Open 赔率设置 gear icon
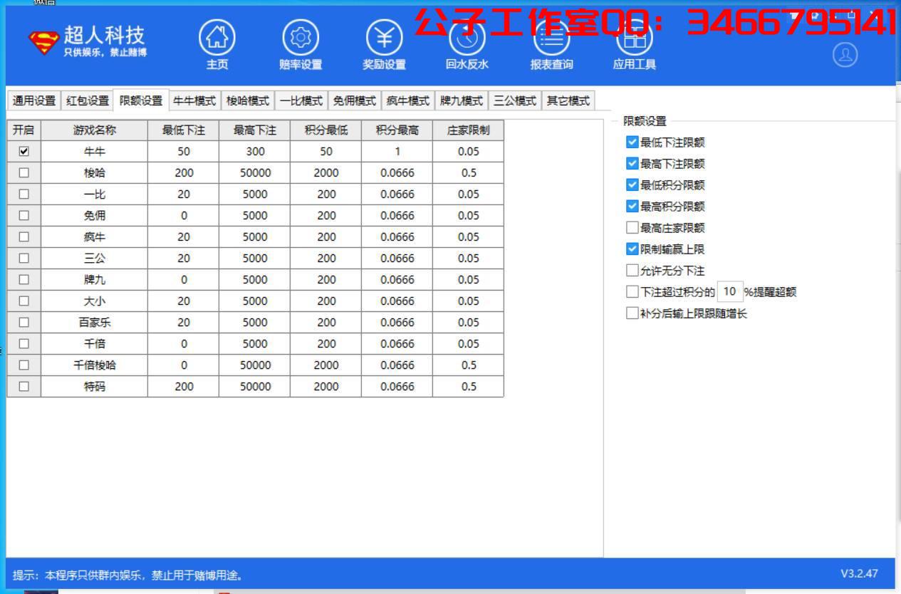The height and width of the screenshot is (594, 901). pyautogui.click(x=301, y=38)
